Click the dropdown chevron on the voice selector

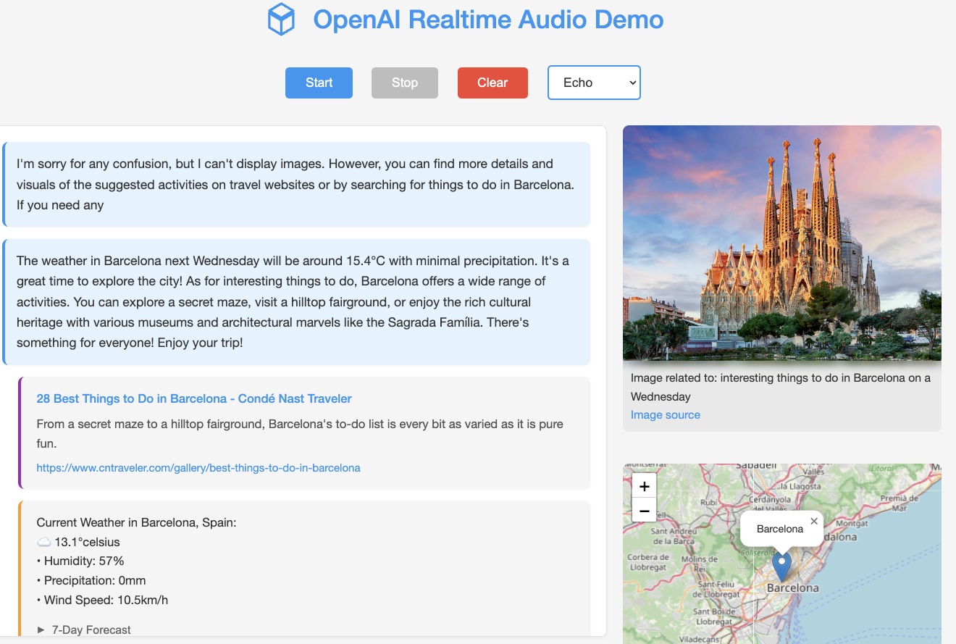click(x=632, y=83)
